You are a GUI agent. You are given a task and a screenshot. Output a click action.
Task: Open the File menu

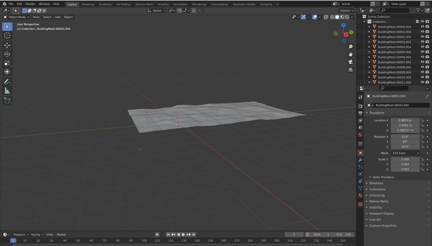point(11,4)
